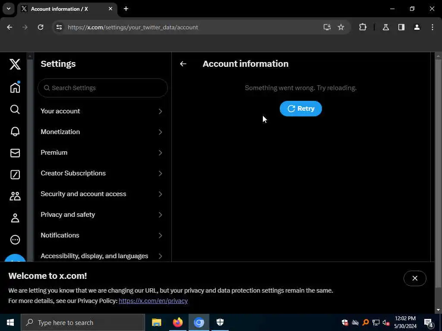Toggle browser side panel icon
The height and width of the screenshot is (331, 442).
click(401, 27)
